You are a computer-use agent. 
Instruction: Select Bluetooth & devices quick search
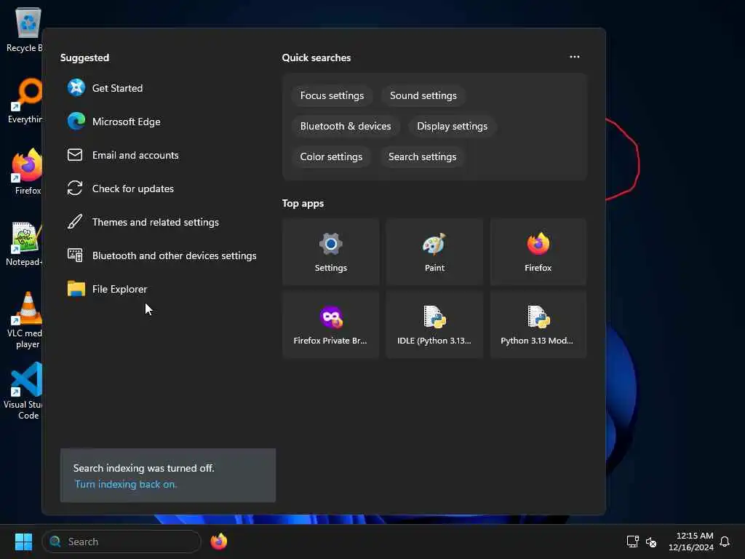click(x=346, y=126)
